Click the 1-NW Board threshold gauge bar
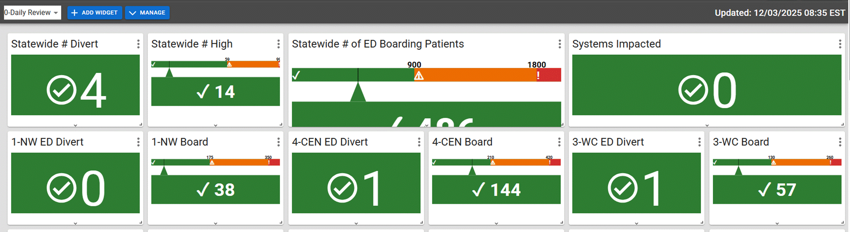850x232 pixels. click(215, 163)
